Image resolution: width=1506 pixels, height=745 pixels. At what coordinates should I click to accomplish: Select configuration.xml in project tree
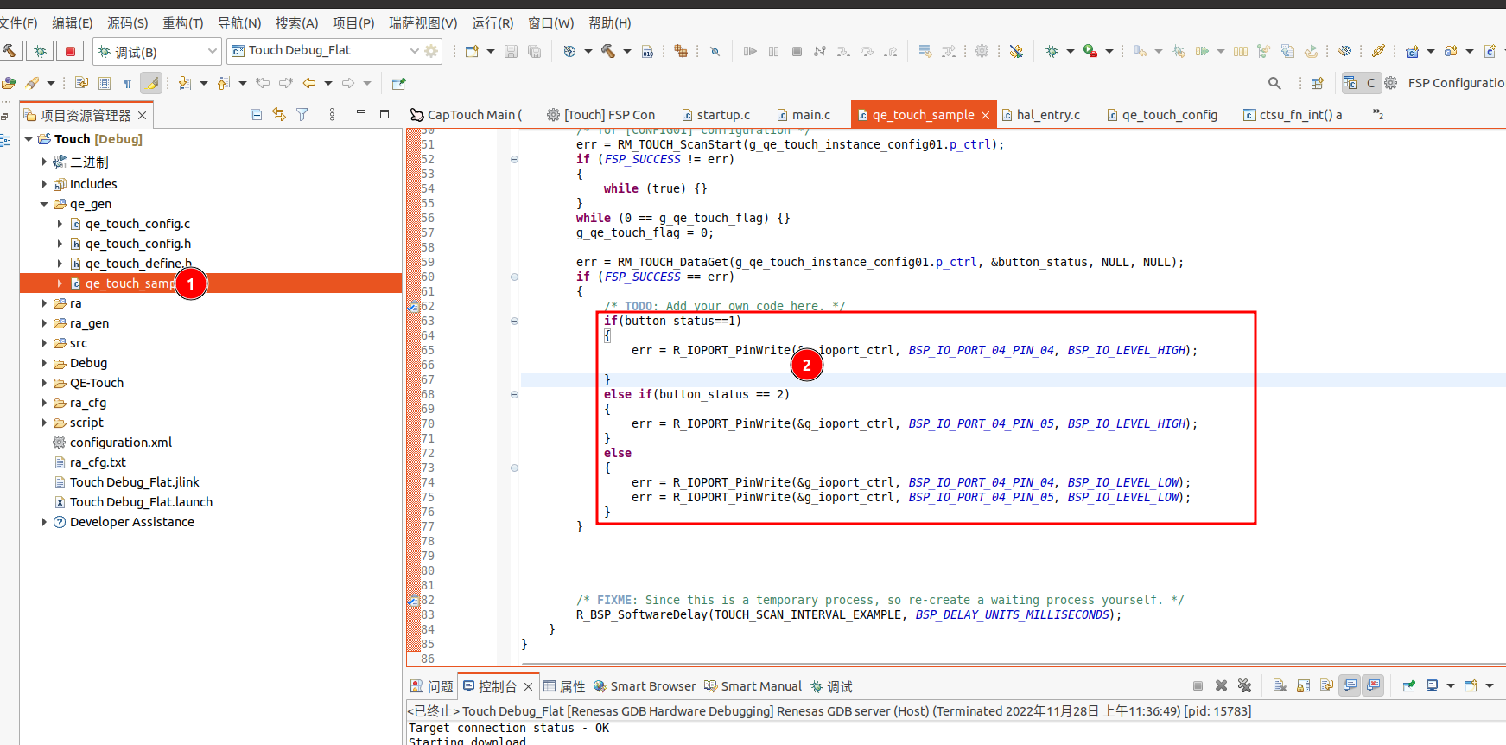[121, 443]
